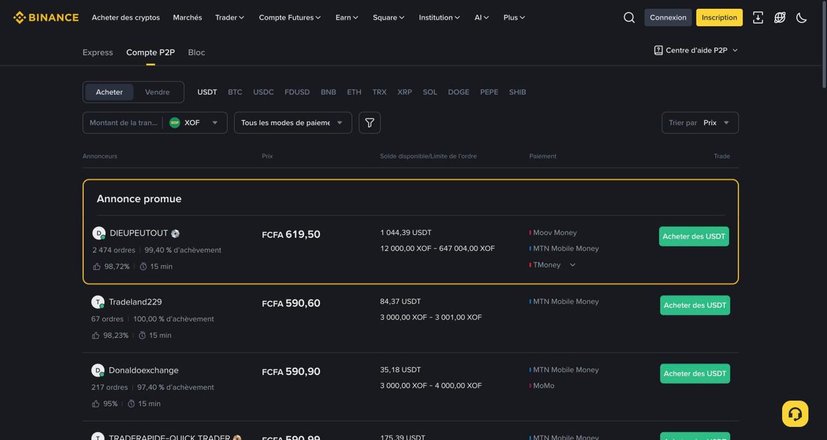Toggle the dark mode moon icon
Image resolution: width=827 pixels, height=440 pixels.
[802, 18]
